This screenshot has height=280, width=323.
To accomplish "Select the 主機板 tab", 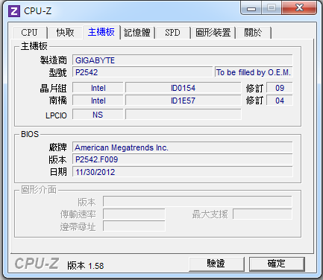I will tap(101, 32).
